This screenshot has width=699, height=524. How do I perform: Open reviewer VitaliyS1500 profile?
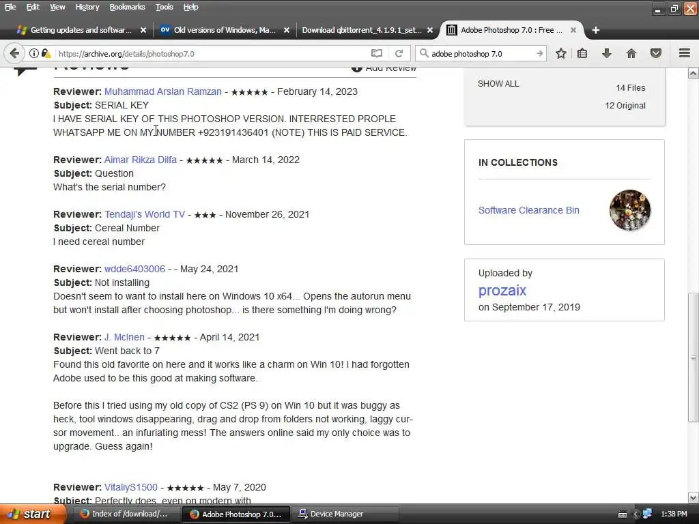pos(130,487)
